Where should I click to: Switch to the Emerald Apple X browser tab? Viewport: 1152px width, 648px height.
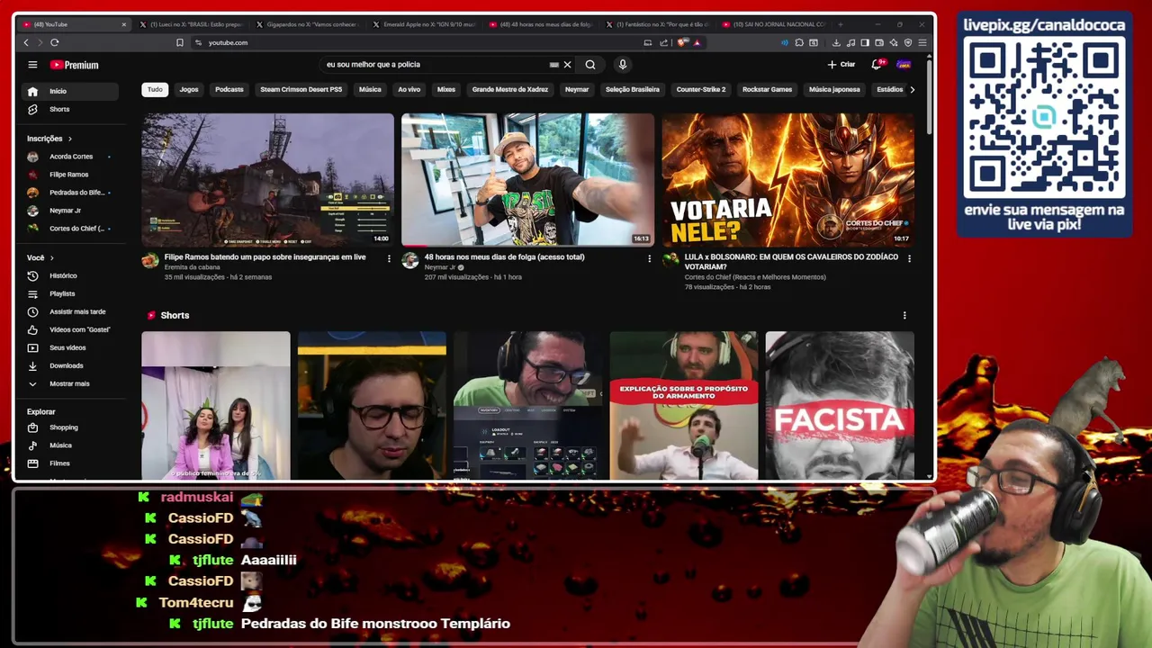(x=423, y=24)
